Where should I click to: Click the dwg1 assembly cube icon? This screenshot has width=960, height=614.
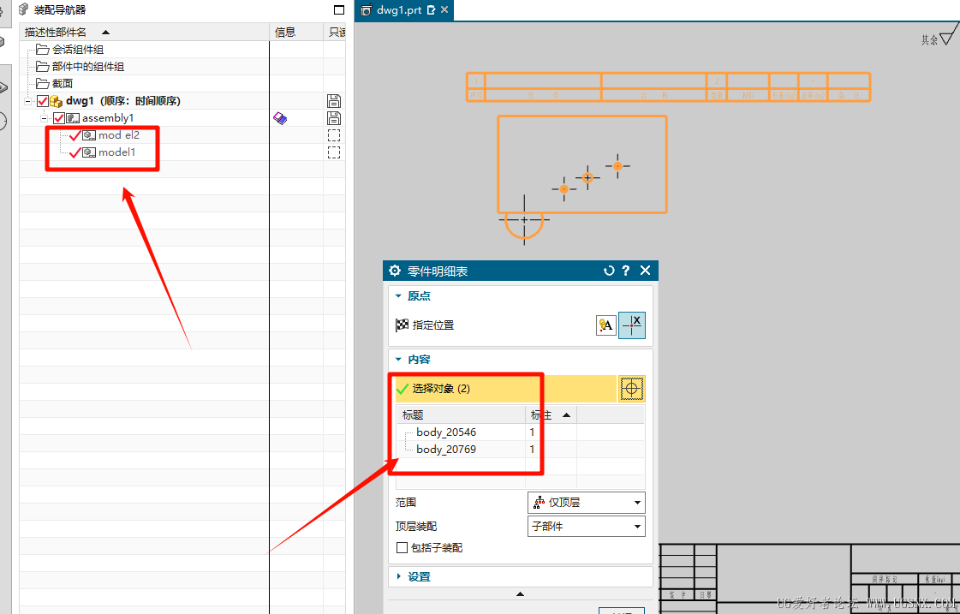coord(57,101)
